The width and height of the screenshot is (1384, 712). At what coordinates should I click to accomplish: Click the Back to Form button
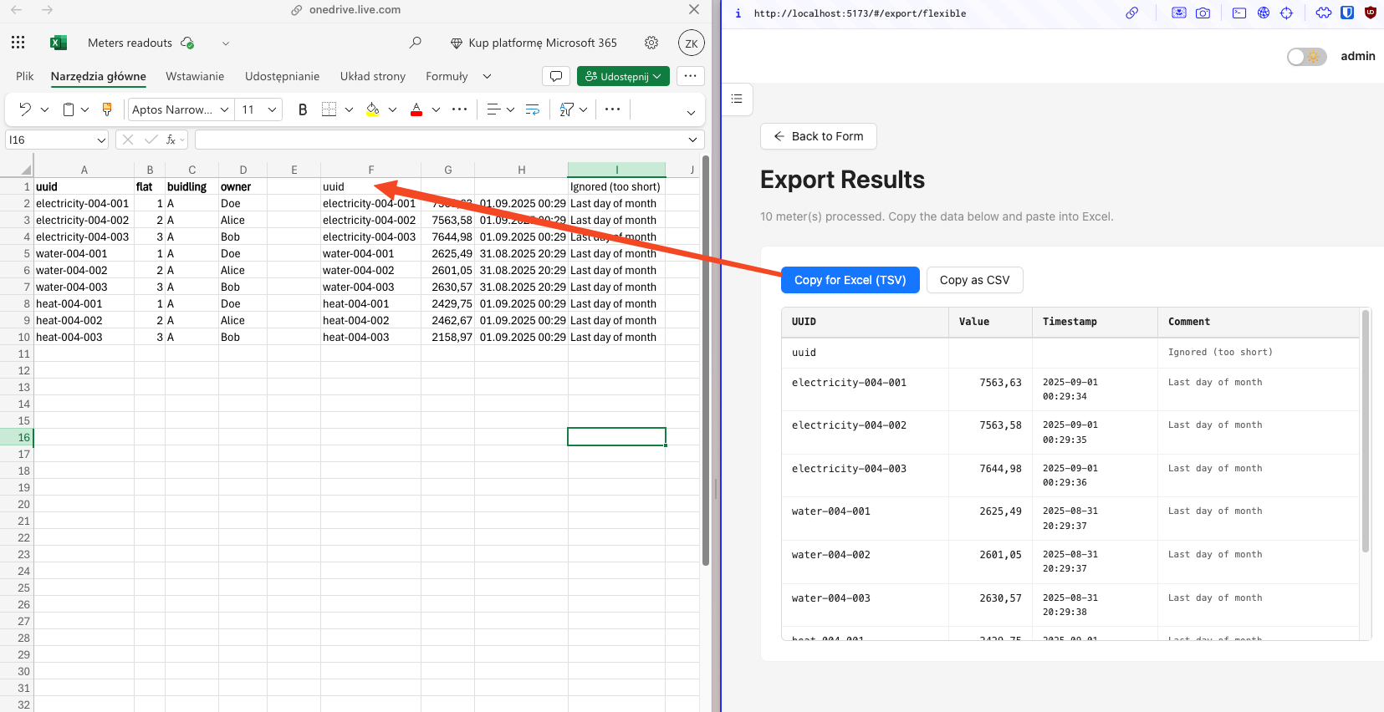coord(818,136)
